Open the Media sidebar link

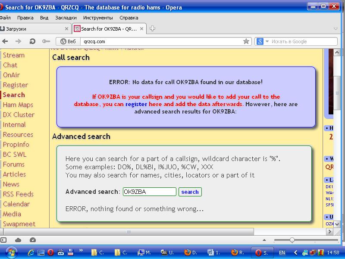click(12, 214)
